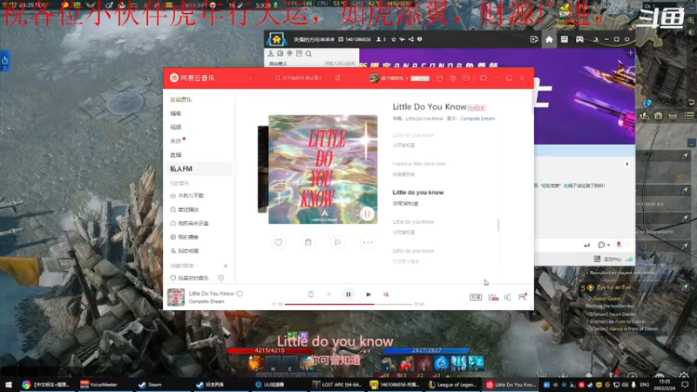Screen dimensions: 697x392
Task: Open 本地与下载 sidebar entry
Action: coord(187,195)
